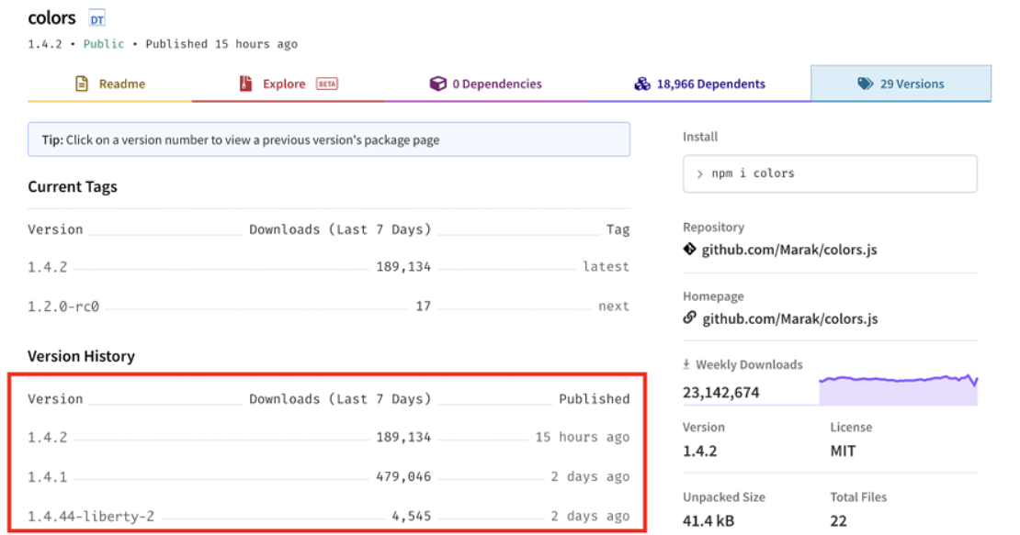Click the Explore file icon

point(245,84)
